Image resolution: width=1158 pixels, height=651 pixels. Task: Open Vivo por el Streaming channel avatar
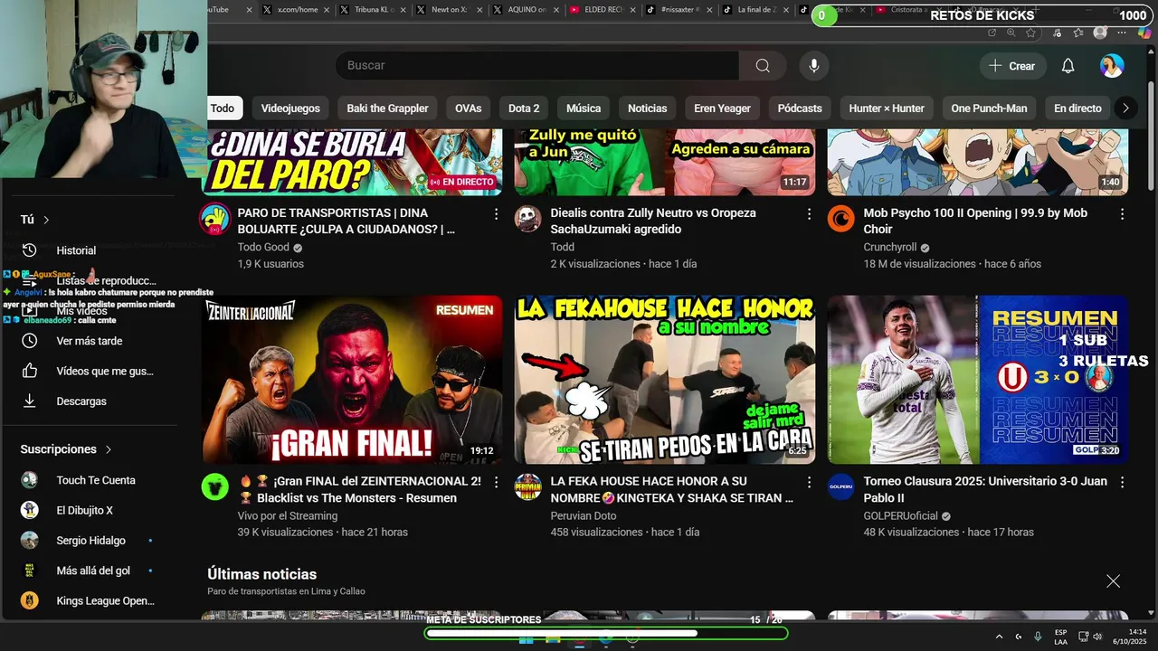pyautogui.click(x=215, y=486)
